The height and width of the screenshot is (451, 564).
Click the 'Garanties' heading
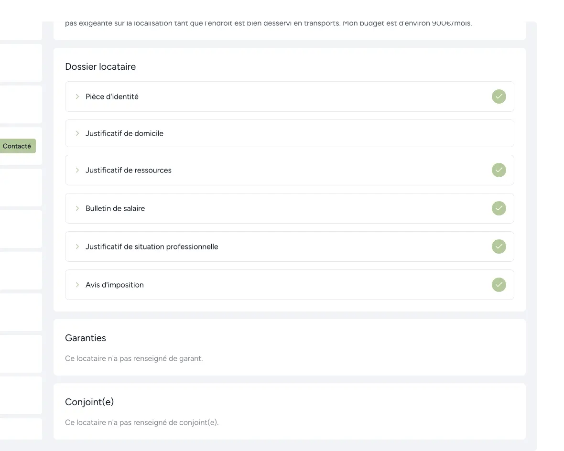click(x=85, y=338)
